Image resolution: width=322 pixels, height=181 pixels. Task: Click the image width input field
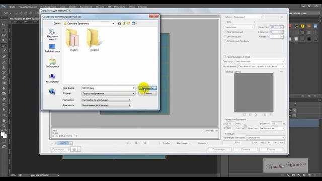[x=230, y=124]
